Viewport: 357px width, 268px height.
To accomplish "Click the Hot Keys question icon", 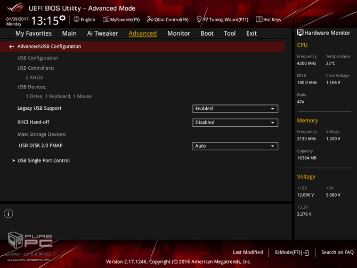I will tap(259, 19).
